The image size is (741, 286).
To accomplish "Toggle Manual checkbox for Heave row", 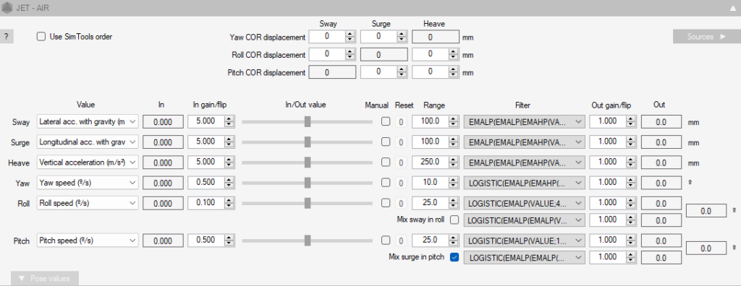I will point(386,162).
